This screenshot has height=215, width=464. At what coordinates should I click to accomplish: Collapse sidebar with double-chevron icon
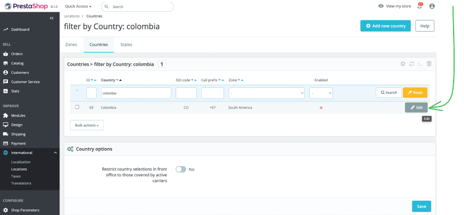pos(52,18)
